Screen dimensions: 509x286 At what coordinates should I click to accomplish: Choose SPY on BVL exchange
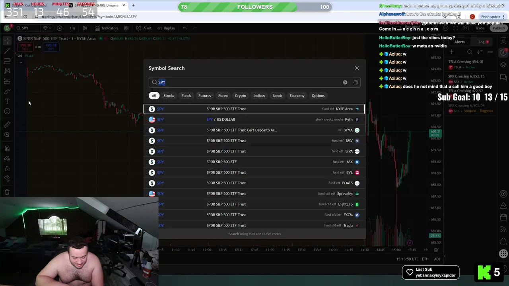[254, 172]
